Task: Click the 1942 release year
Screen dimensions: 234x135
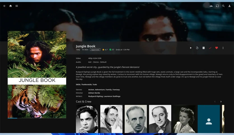Action: [x=78, y=50]
